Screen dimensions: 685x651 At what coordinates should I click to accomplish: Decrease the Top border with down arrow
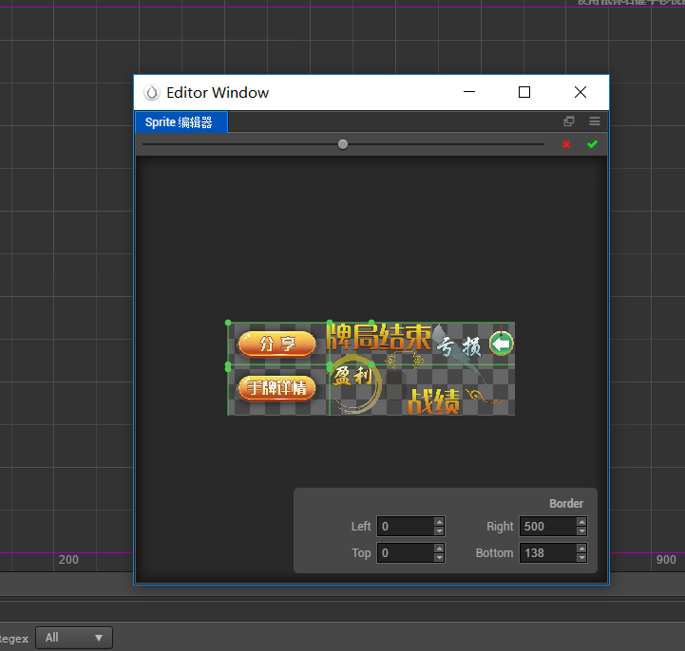439,557
